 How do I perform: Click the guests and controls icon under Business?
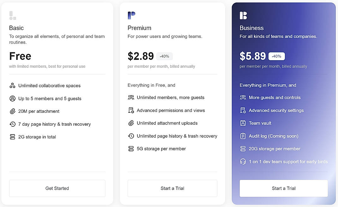click(243, 97)
